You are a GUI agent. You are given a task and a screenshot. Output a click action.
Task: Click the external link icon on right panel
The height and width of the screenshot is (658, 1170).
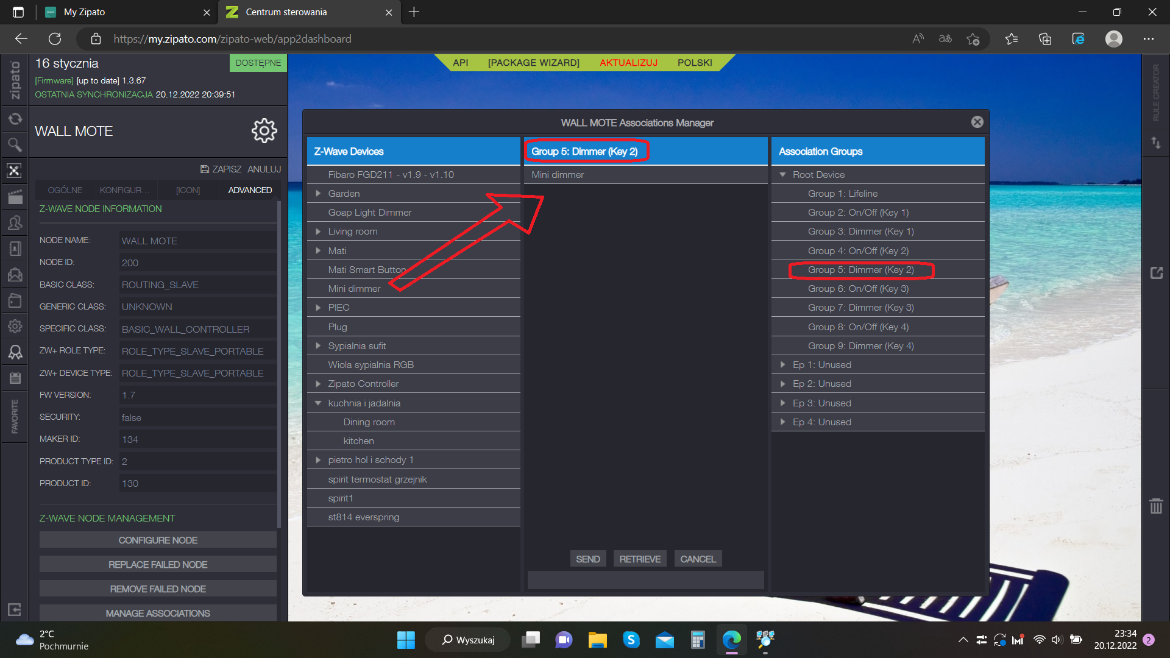coord(1156,273)
